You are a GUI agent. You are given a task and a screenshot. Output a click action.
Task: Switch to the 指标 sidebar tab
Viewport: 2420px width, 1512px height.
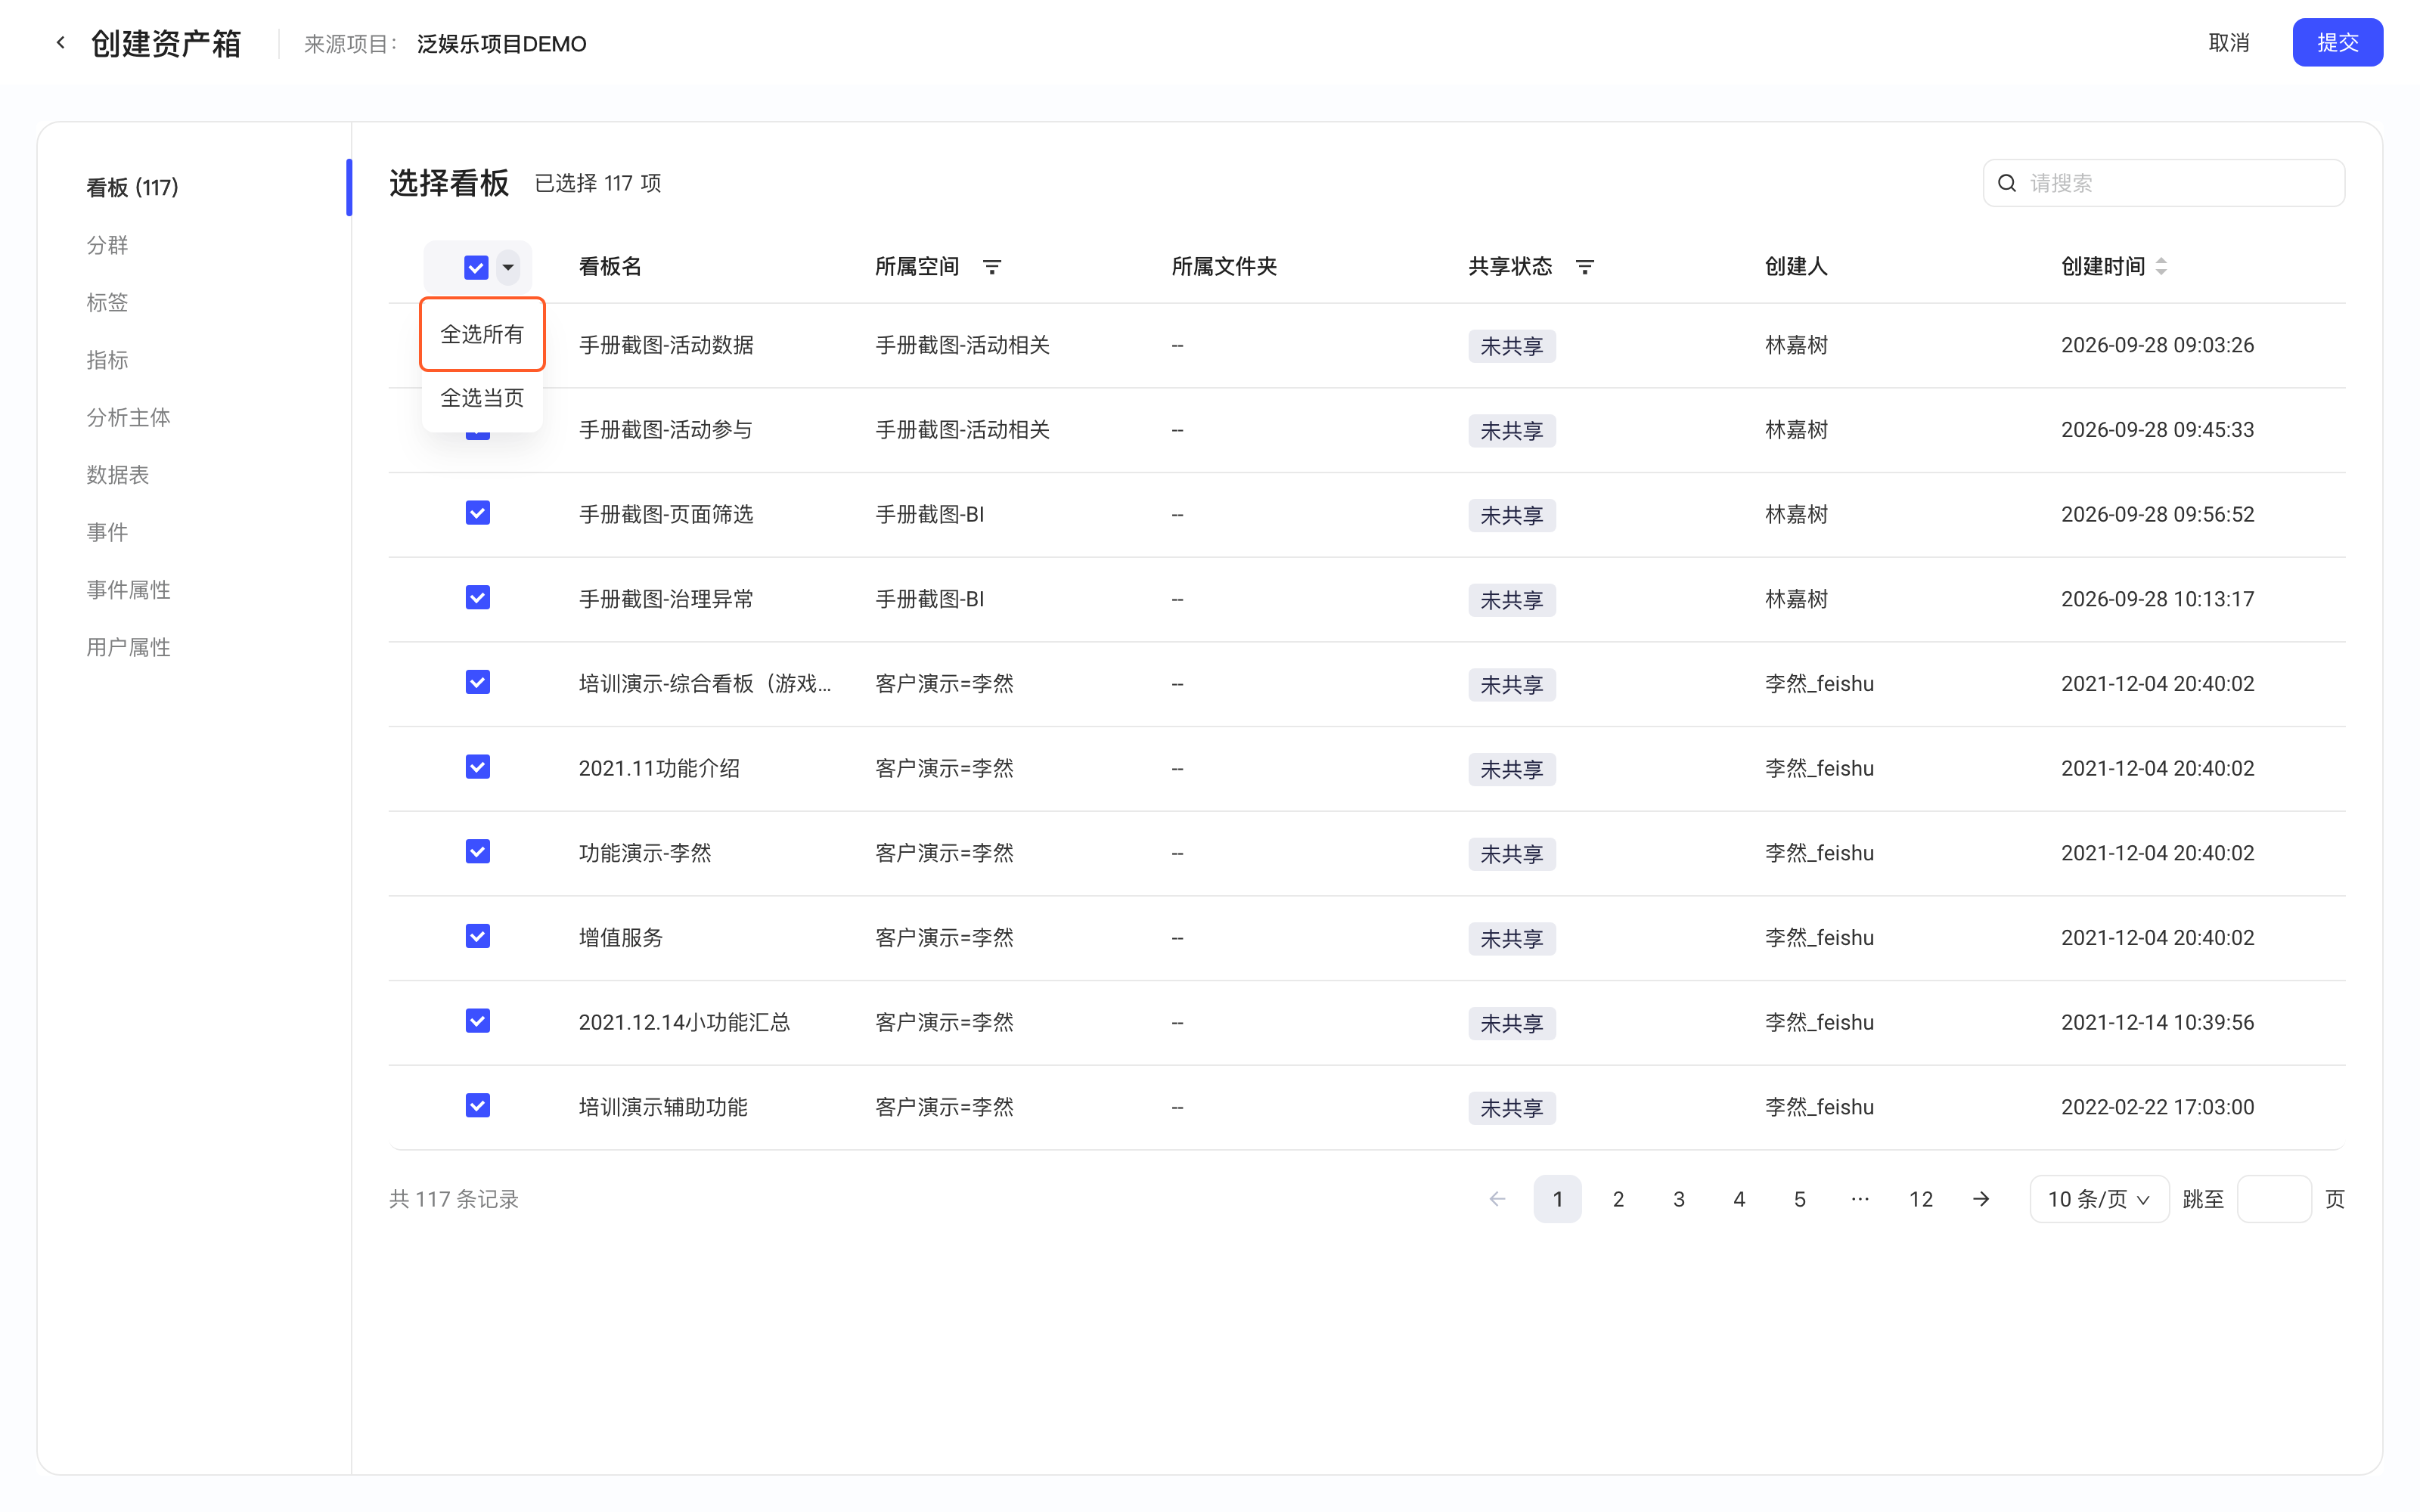point(107,360)
